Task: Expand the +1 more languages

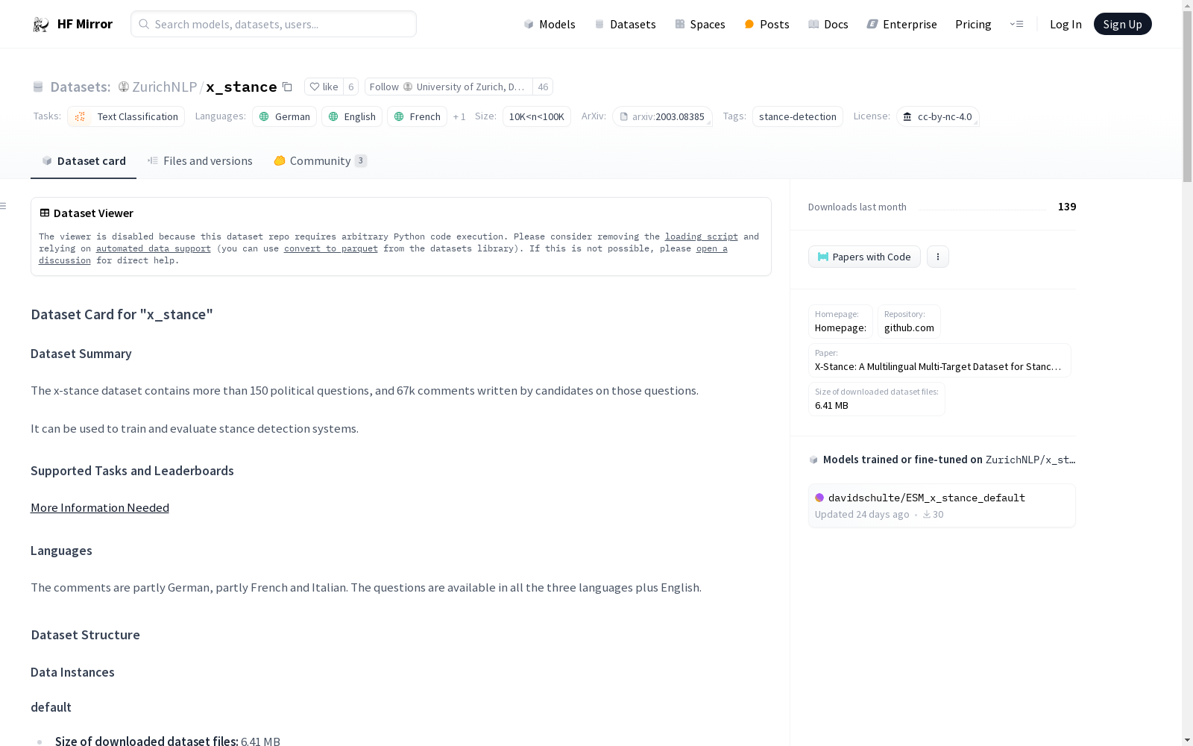Action: [459, 117]
